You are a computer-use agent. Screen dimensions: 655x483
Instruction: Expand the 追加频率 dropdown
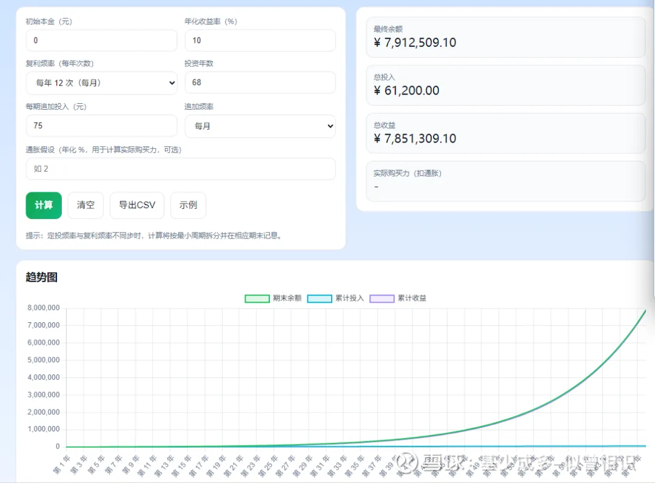click(x=260, y=126)
